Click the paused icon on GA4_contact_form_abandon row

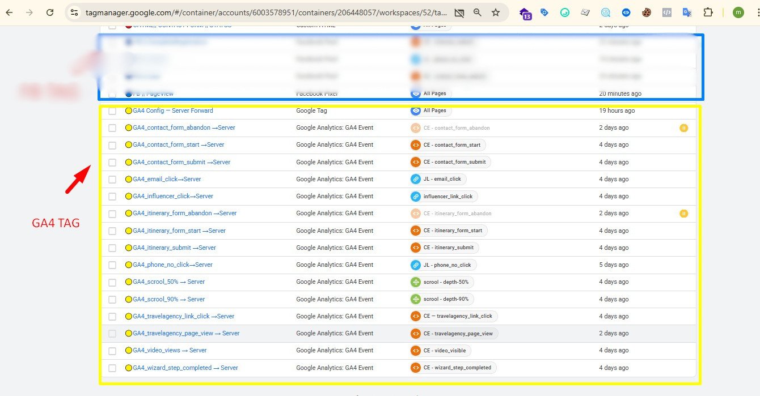[683, 128]
